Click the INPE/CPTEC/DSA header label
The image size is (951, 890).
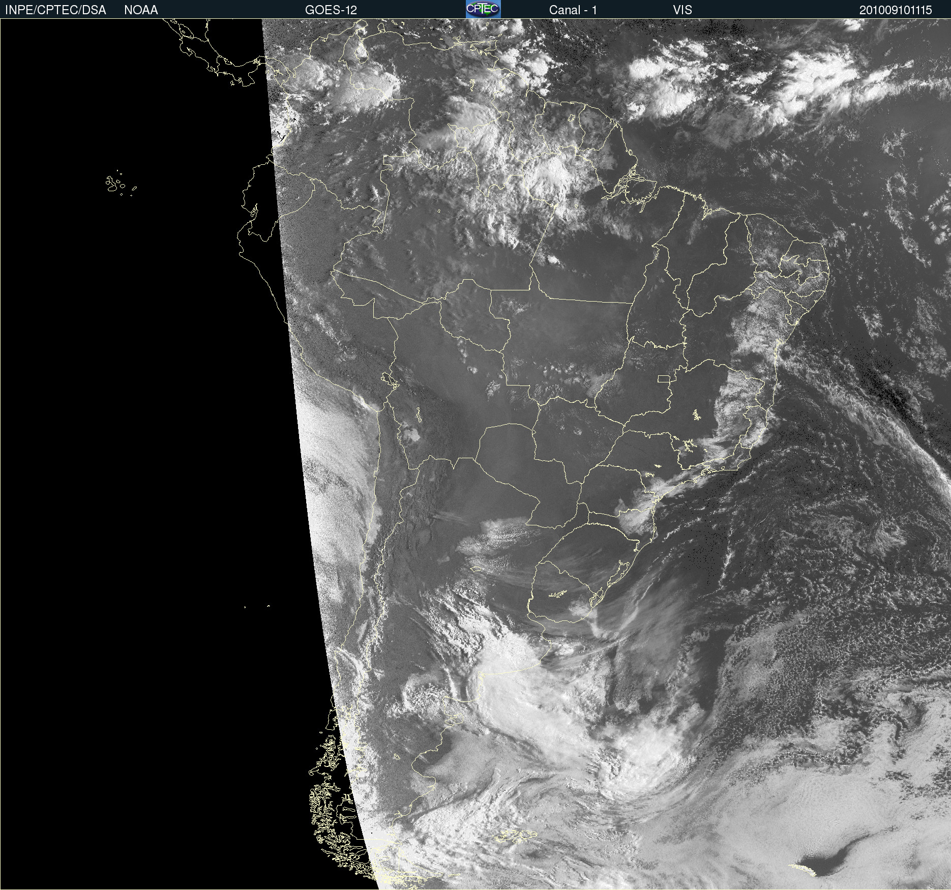(x=55, y=10)
